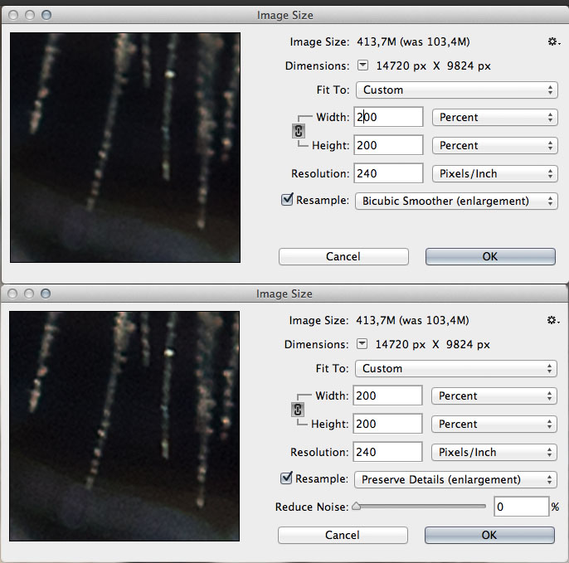Click Resolution field in lower dialog
This screenshot has height=563, width=569.
[x=387, y=452]
